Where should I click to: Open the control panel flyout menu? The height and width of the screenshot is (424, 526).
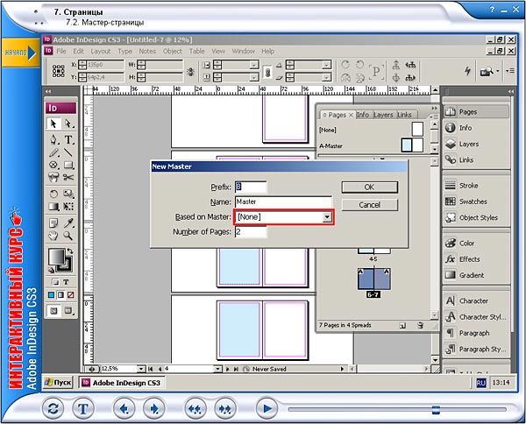510,71
